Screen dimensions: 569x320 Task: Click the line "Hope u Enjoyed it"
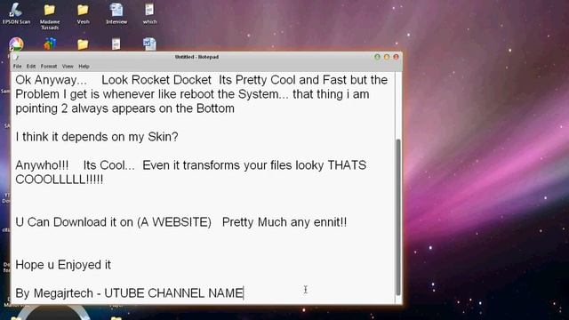[63, 265]
